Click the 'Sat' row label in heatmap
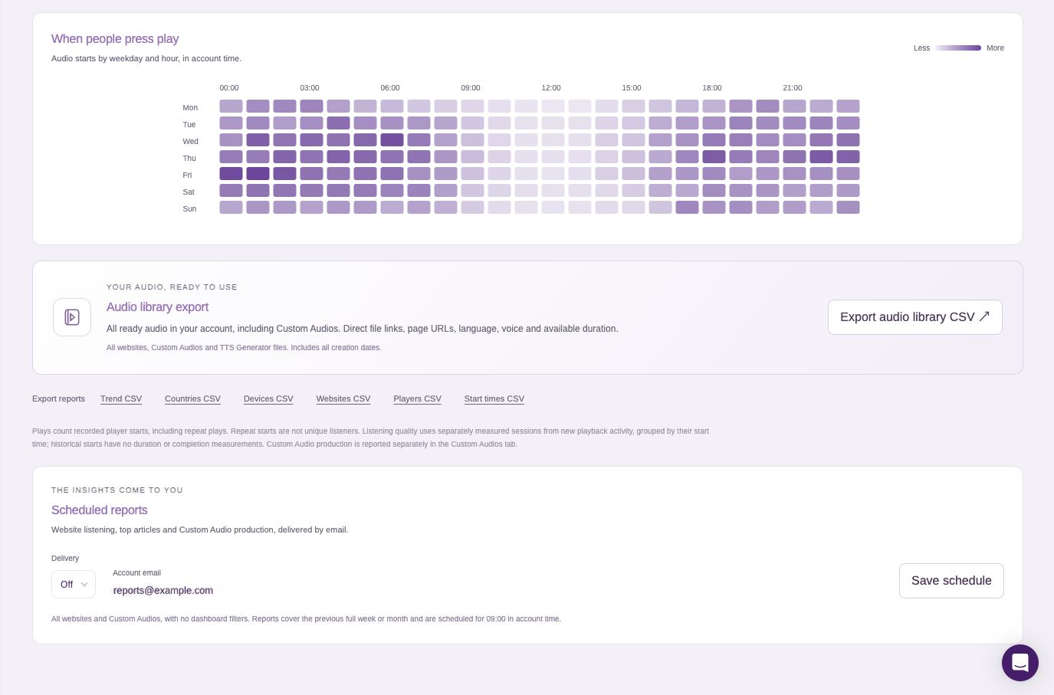Viewport: 1054px width, 695px height. click(x=189, y=192)
